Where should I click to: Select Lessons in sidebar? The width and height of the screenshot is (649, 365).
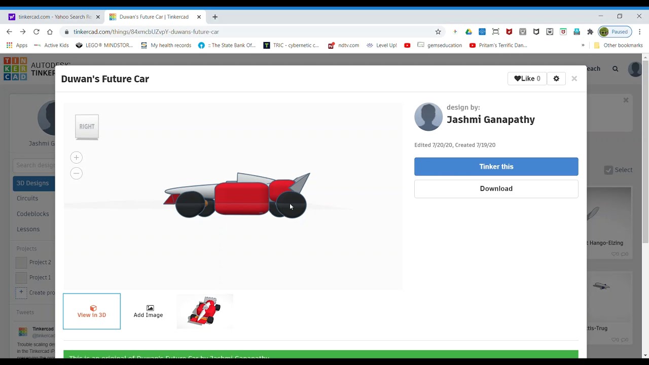[28, 229]
